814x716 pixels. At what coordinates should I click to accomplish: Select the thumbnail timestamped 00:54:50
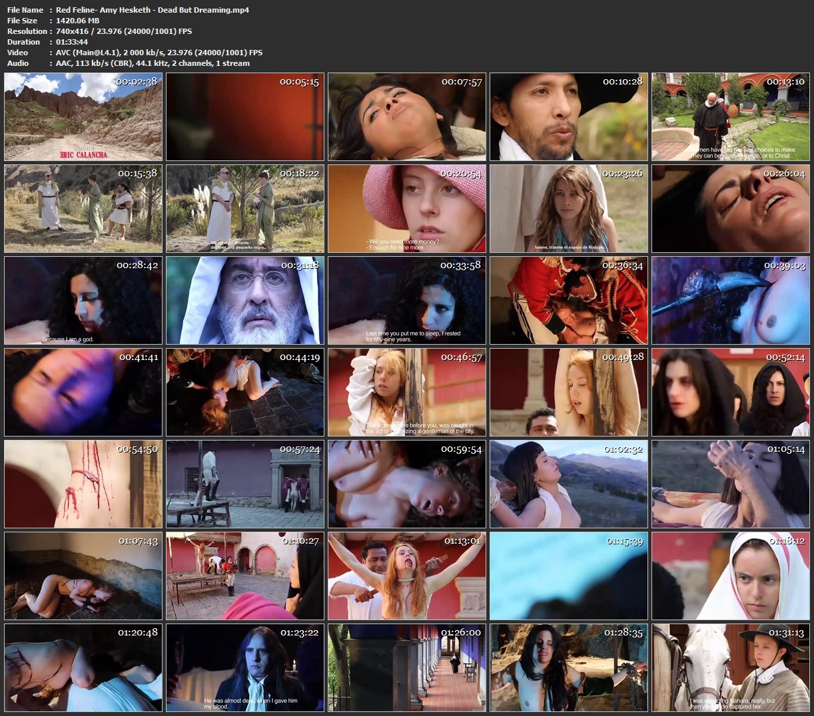(x=83, y=484)
